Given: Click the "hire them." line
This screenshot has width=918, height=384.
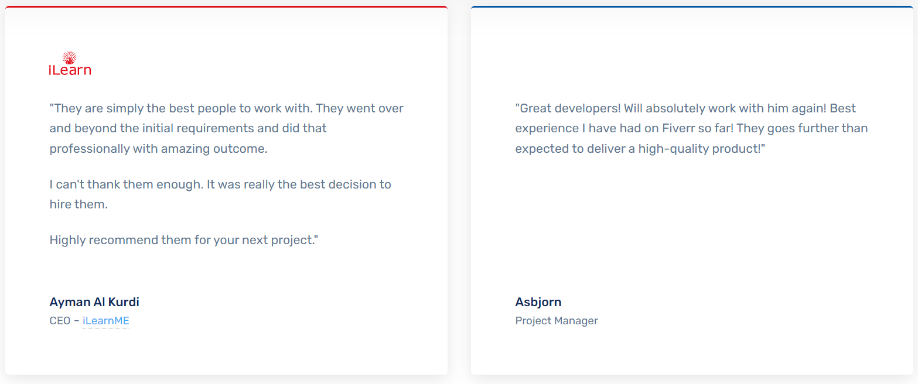Looking at the screenshot, I should [79, 205].
